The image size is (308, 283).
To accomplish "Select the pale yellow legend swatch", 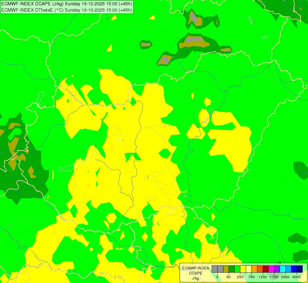I will pyautogui.click(x=249, y=269).
